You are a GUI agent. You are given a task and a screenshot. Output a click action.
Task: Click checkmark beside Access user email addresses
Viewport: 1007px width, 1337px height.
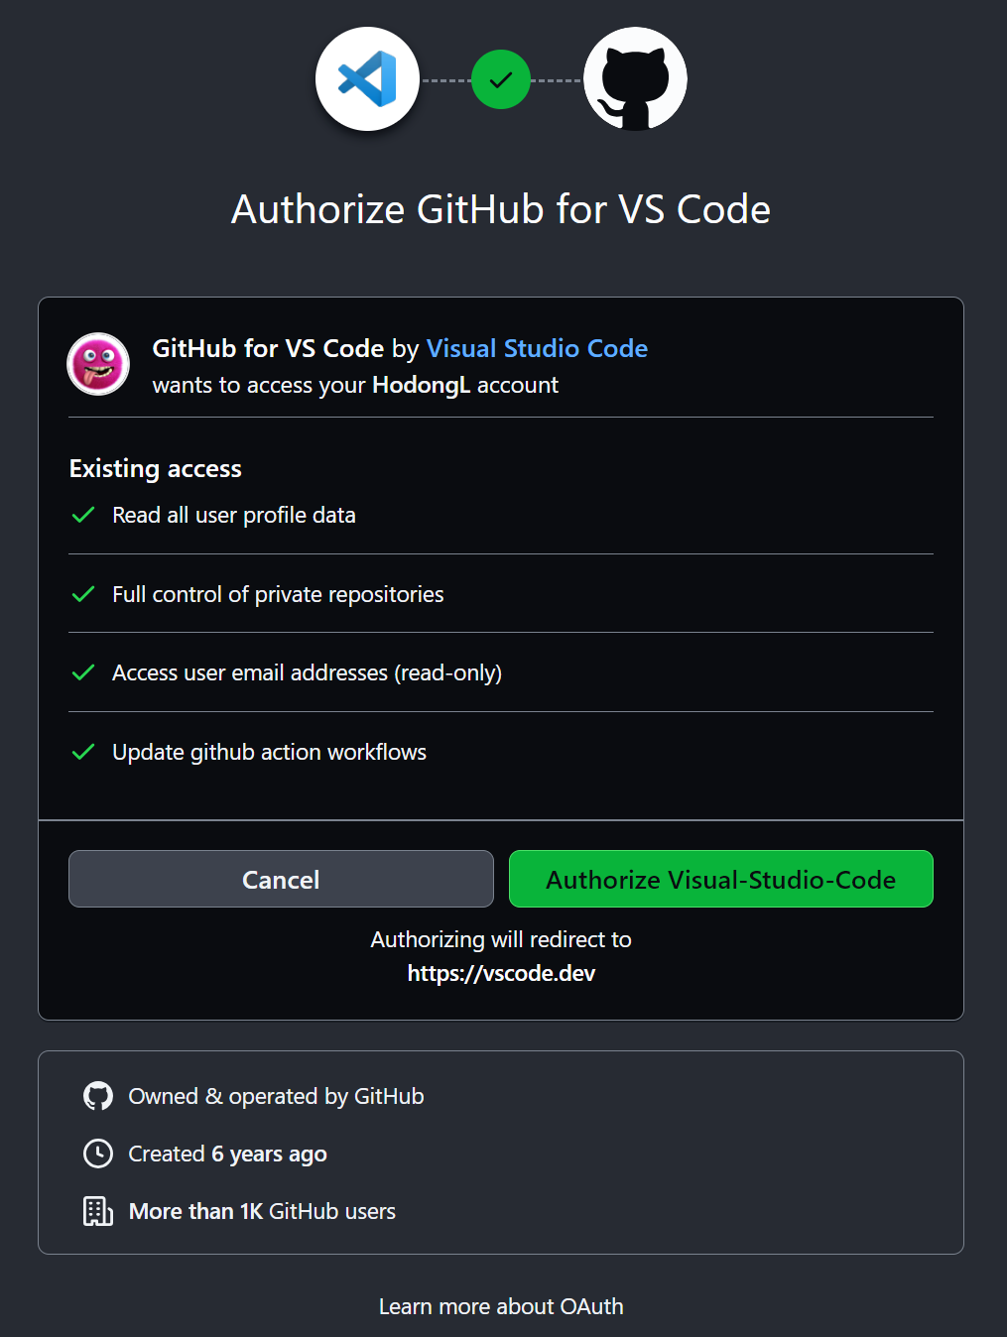point(83,672)
